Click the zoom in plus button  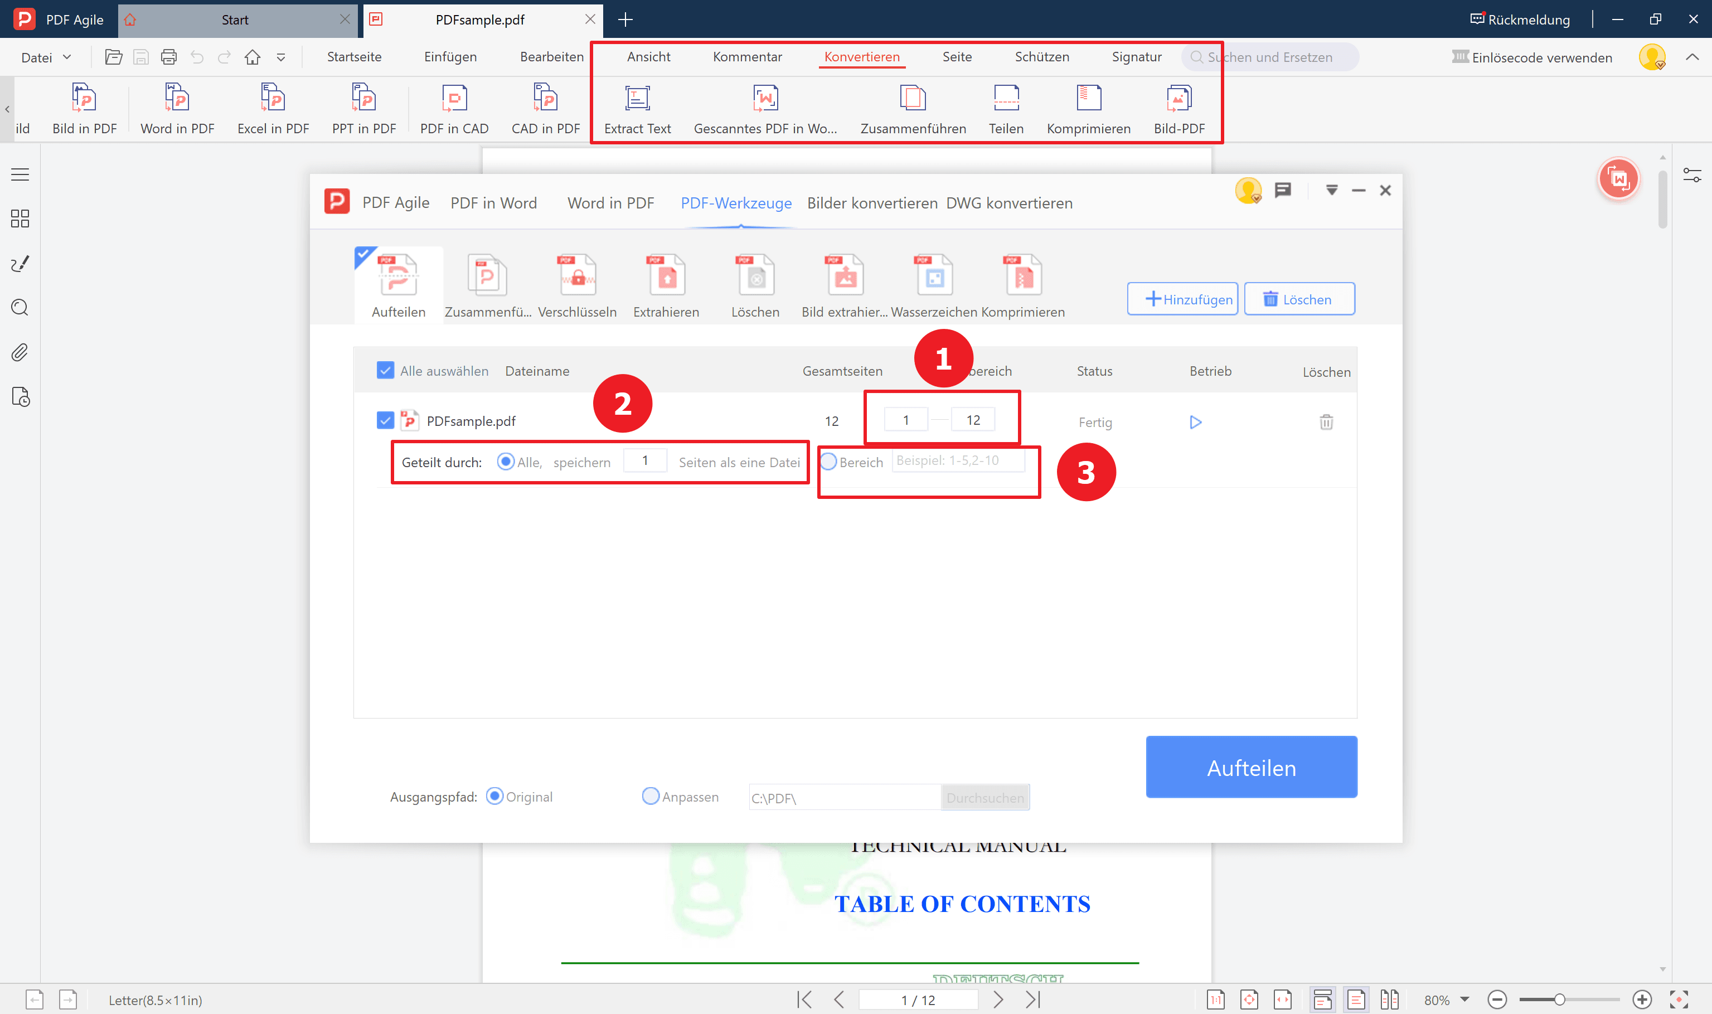1642,1000
